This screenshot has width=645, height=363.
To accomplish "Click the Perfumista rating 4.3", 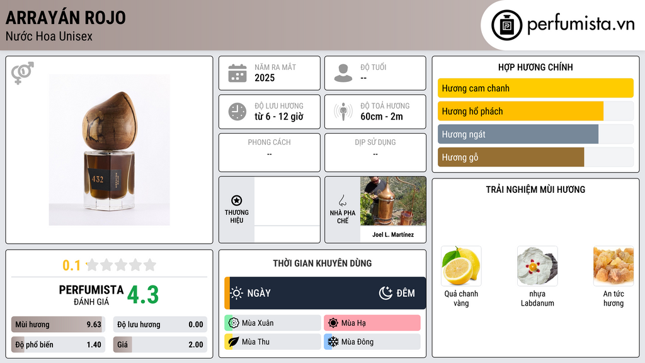I will (x=143, y=295).
